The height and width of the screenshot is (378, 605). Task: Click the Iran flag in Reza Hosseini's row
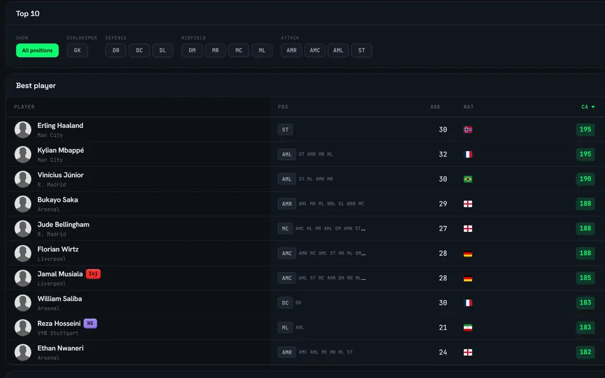468,328
